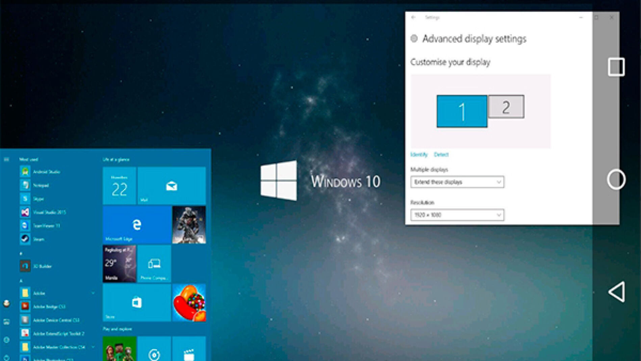Launch the Candy Crush tile
This screenshot has height=361, width=641.
[189, 303]
